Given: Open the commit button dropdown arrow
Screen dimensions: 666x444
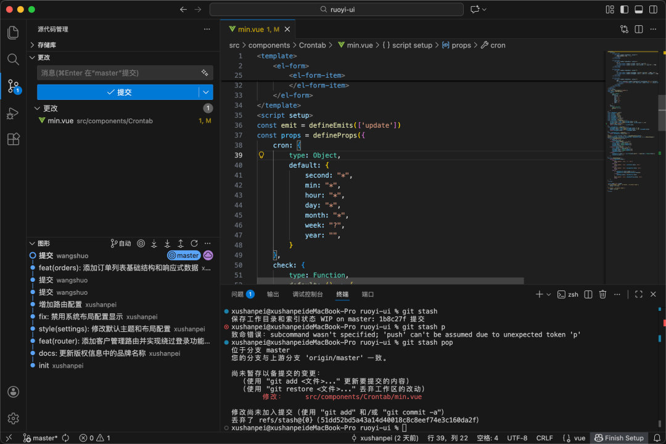Looking at the screenshot, I should [206, 92].
